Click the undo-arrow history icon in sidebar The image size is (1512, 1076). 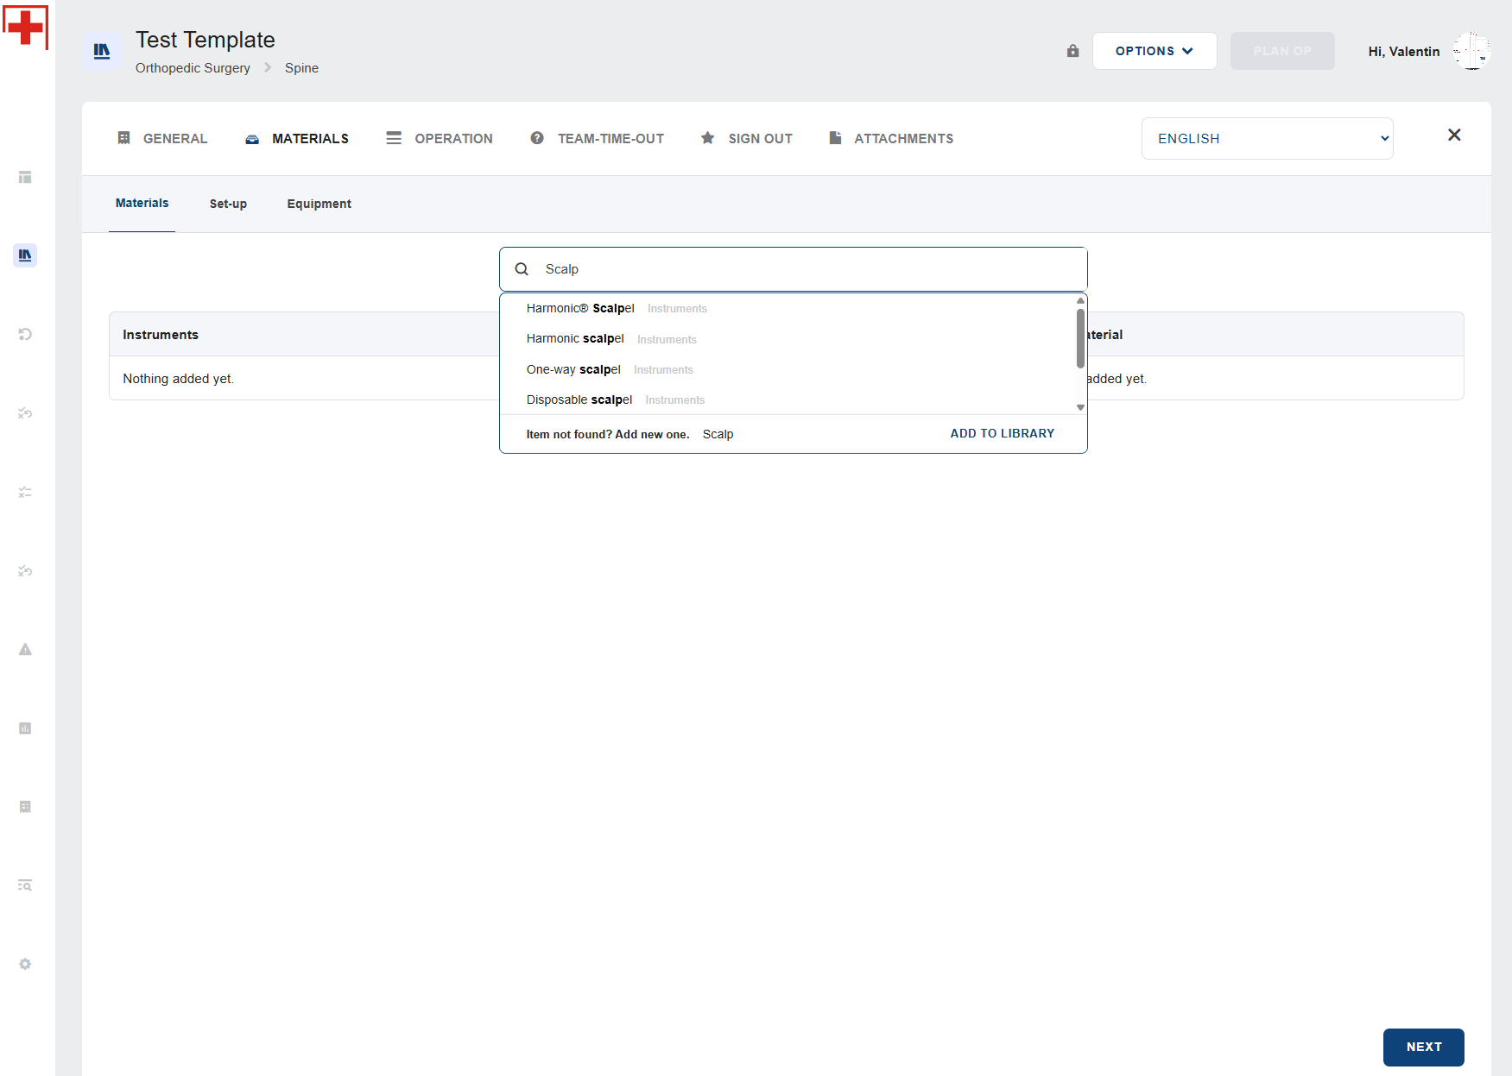coord(25,334)
